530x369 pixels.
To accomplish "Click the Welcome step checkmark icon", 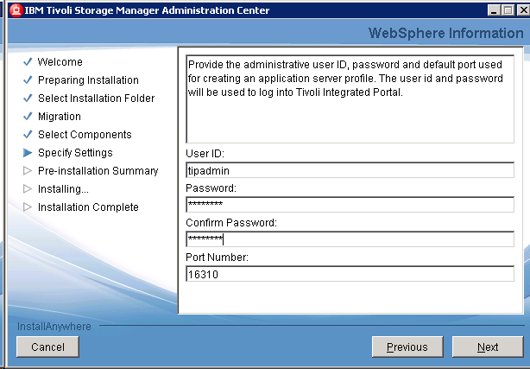I will [x=28, y=62].
